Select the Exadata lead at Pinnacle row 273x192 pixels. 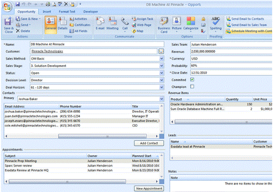coord(221,147)
